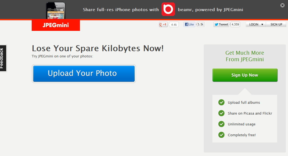
Task: Click the Upload Your Photo button
Action: pos(84,73)
